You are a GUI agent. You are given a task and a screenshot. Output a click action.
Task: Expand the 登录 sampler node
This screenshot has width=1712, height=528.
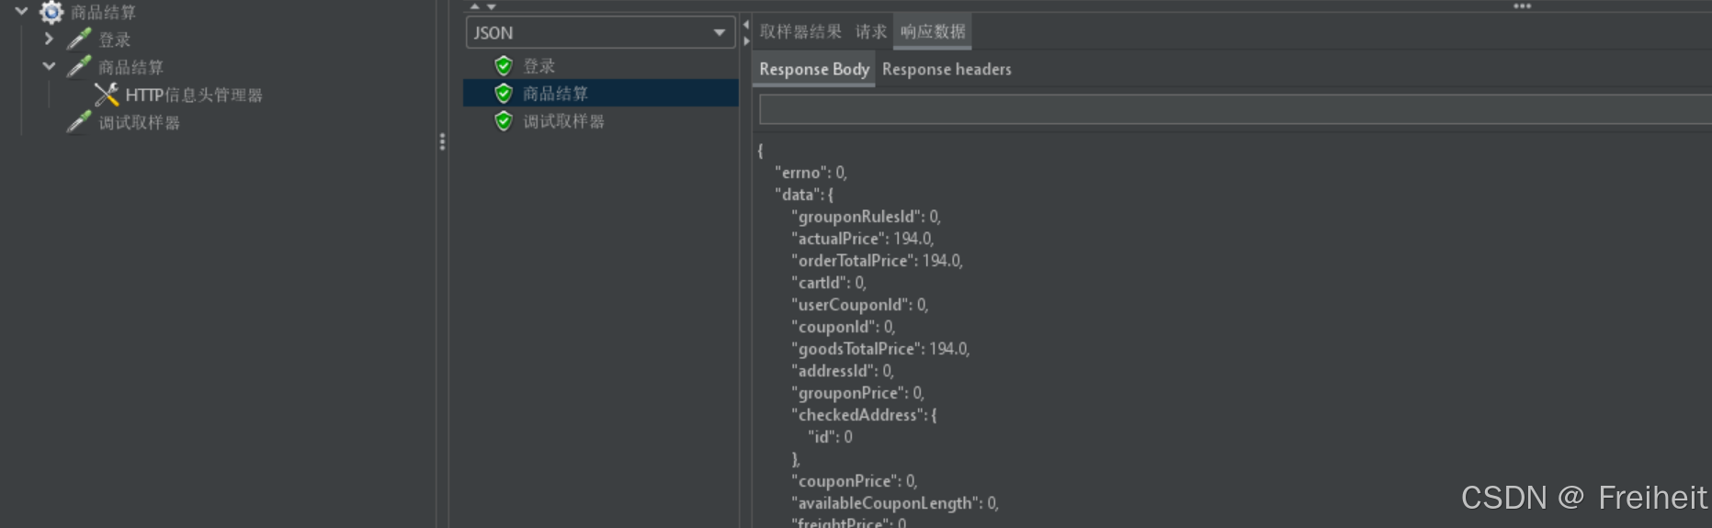pyautogui.click(x=49, y=39)
